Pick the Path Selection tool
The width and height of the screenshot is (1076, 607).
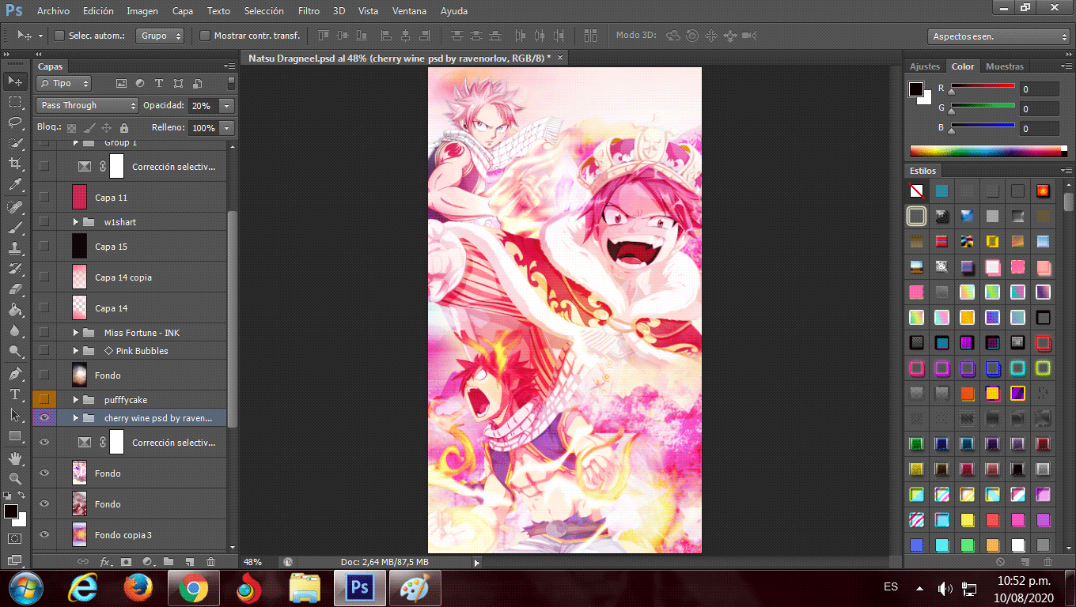click(15, 414)
